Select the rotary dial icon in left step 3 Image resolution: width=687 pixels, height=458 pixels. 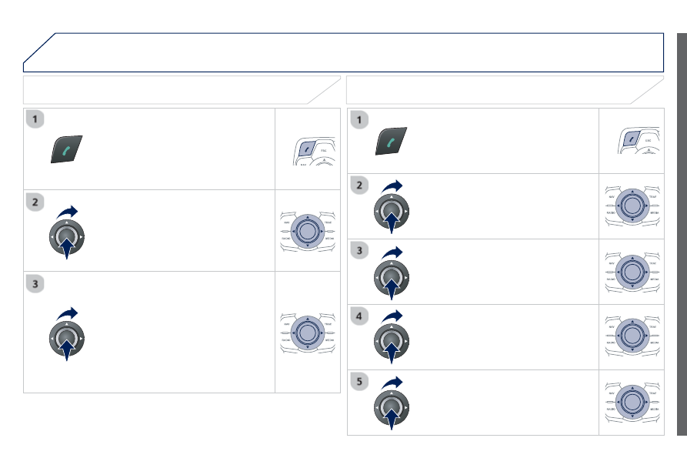(x=67, y=334)
